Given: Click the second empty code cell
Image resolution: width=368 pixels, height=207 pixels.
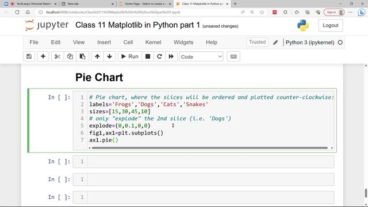Looking at the screenshot, I should tap(204, 179).
